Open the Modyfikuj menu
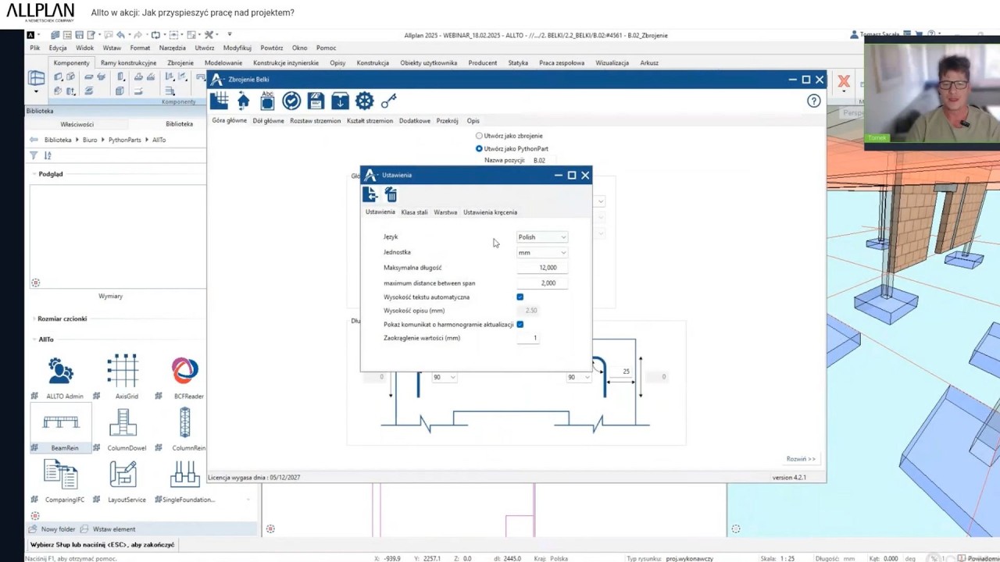Screen dimensions: 1000x562 237,48
